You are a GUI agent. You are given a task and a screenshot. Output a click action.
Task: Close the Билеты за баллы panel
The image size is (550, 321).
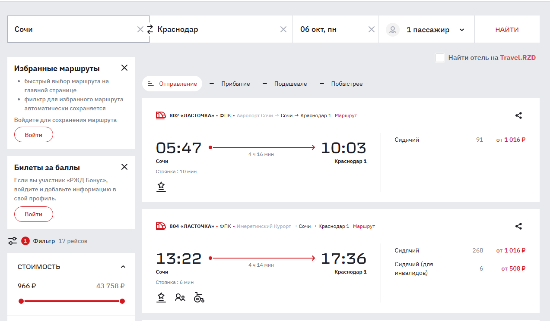(124, 167)
